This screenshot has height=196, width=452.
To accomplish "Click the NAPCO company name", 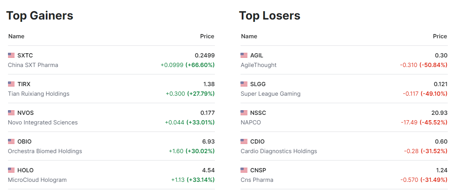I will tap(250, 122).
